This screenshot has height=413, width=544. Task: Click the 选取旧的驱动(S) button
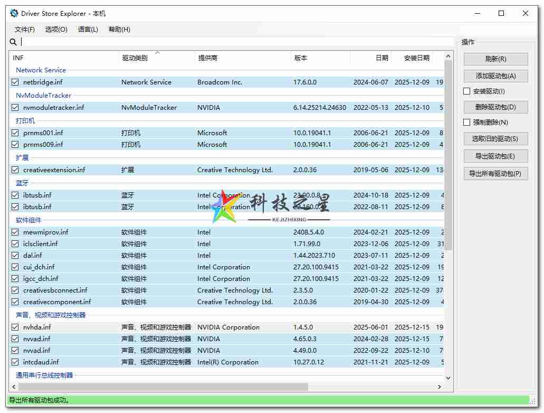pyautogui.click(x=495, y=139)
